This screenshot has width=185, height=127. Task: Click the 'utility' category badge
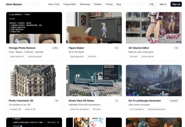click(x=55, y=48)
